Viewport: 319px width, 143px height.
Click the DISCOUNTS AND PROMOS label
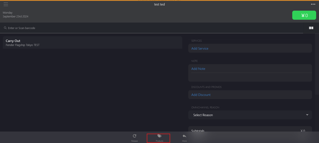[207, 87]
